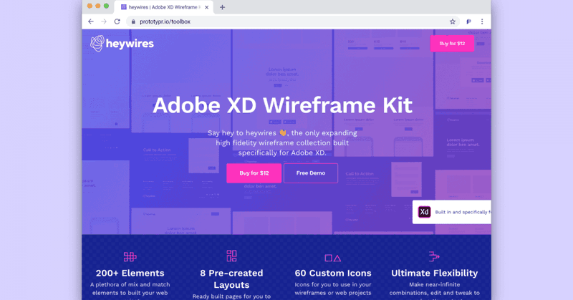Click the Custom Icons shapes icon

[x=333, y=258]
